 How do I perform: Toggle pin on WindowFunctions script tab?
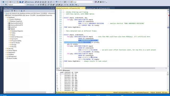(82, 8)
